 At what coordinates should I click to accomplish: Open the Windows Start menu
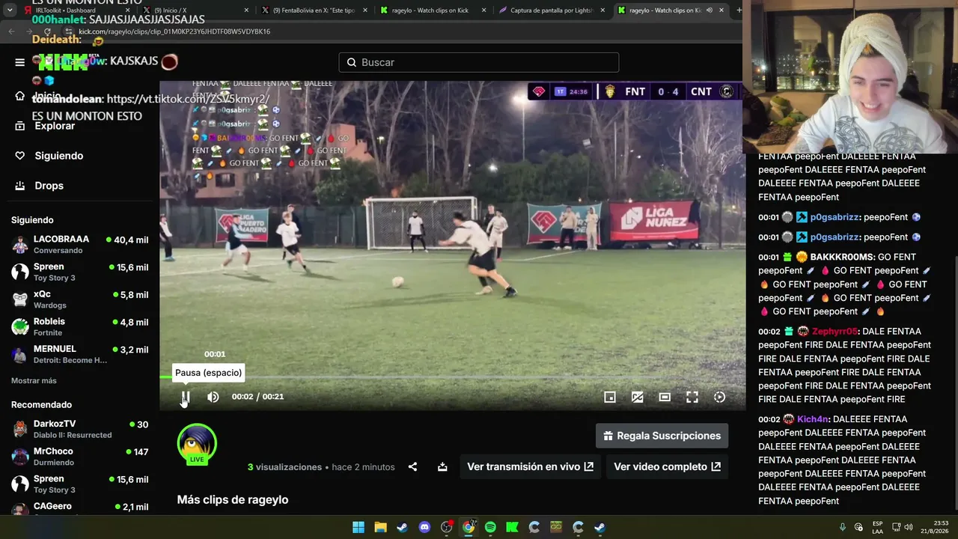(x=359, y=527)
